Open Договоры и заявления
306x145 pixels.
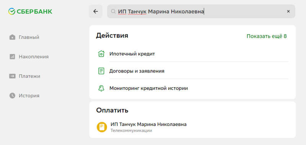[x=137, y=71]
